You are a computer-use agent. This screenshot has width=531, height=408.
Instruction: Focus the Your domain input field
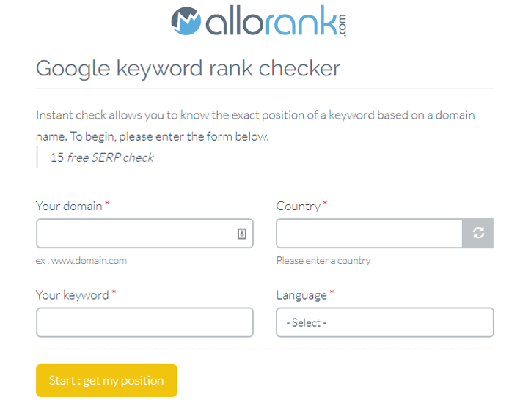coord(136,234)
